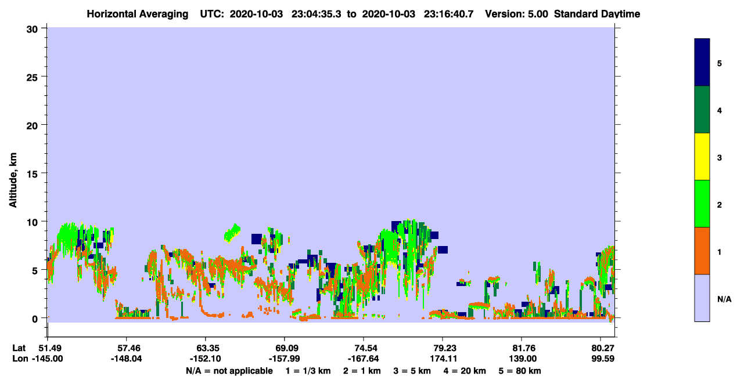
Task: Click the lavender N/A colorbar segment
Action: (702, 298)
